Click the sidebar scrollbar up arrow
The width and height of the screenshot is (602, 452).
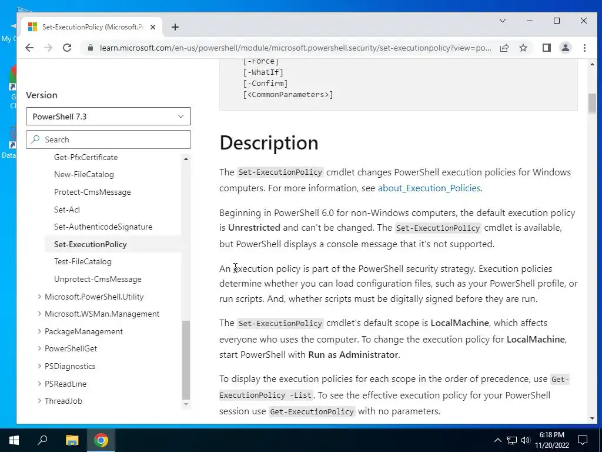click(x=186, y=159)
